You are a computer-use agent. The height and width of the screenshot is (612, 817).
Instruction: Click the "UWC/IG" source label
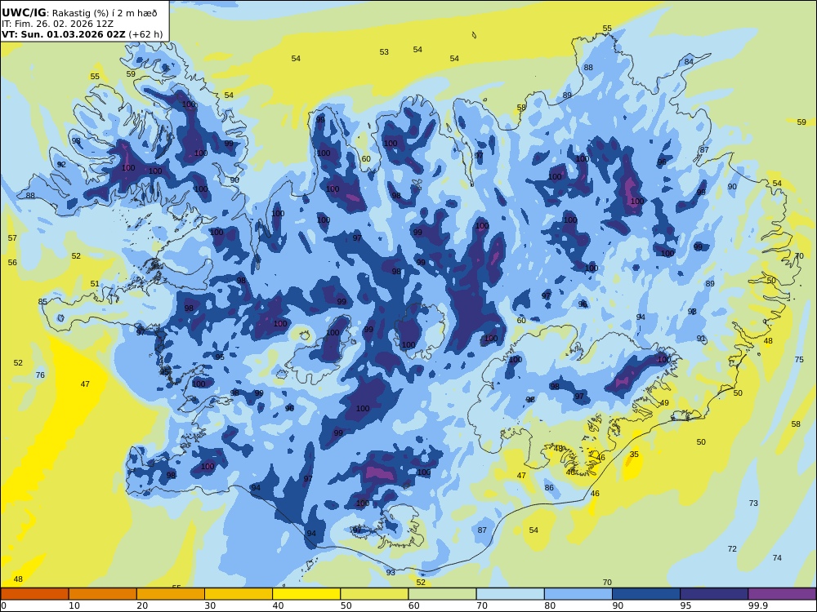click(x=24, y=13)
